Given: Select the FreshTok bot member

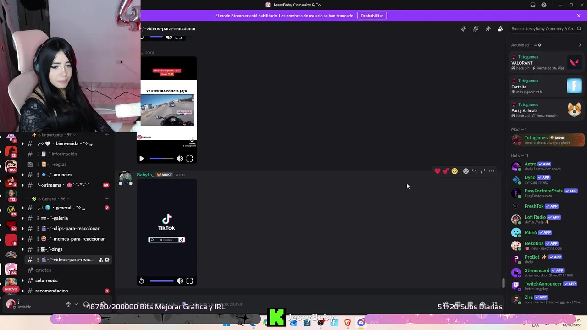Looking at the screenshot, I should coord(547,206).
